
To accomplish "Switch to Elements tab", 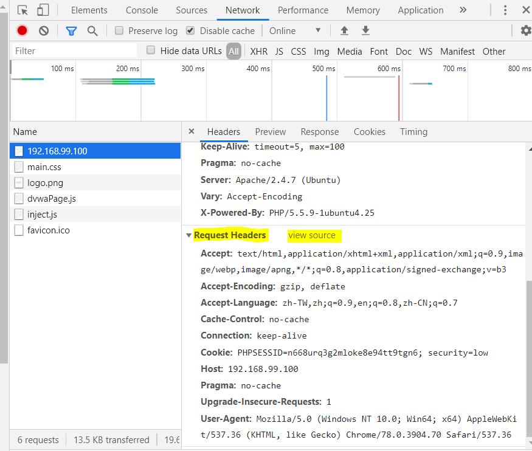I will pyautogui.click(x=89, y=10).
